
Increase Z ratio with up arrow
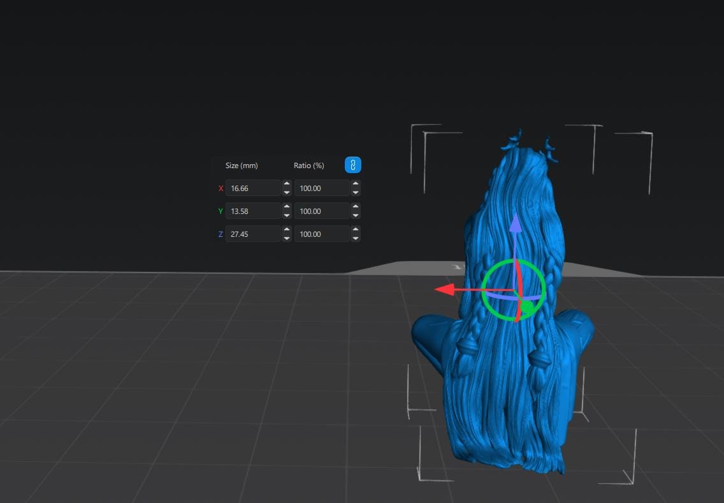pos(356,230)
